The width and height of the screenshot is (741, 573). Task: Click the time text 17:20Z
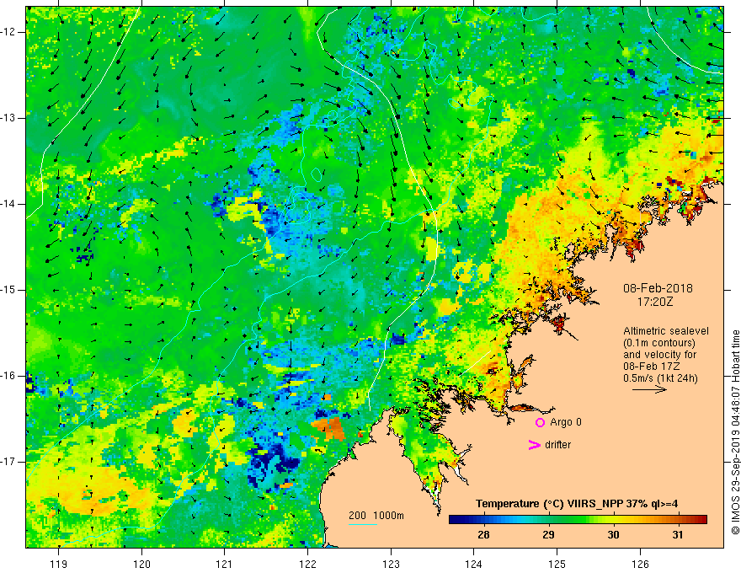point(654,302)
